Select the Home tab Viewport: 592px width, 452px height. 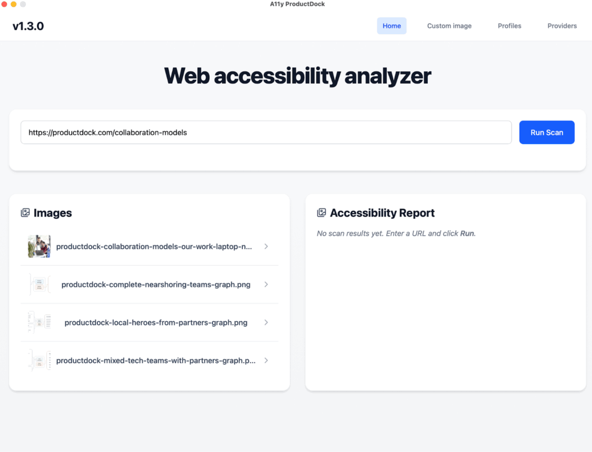[391, 25]
